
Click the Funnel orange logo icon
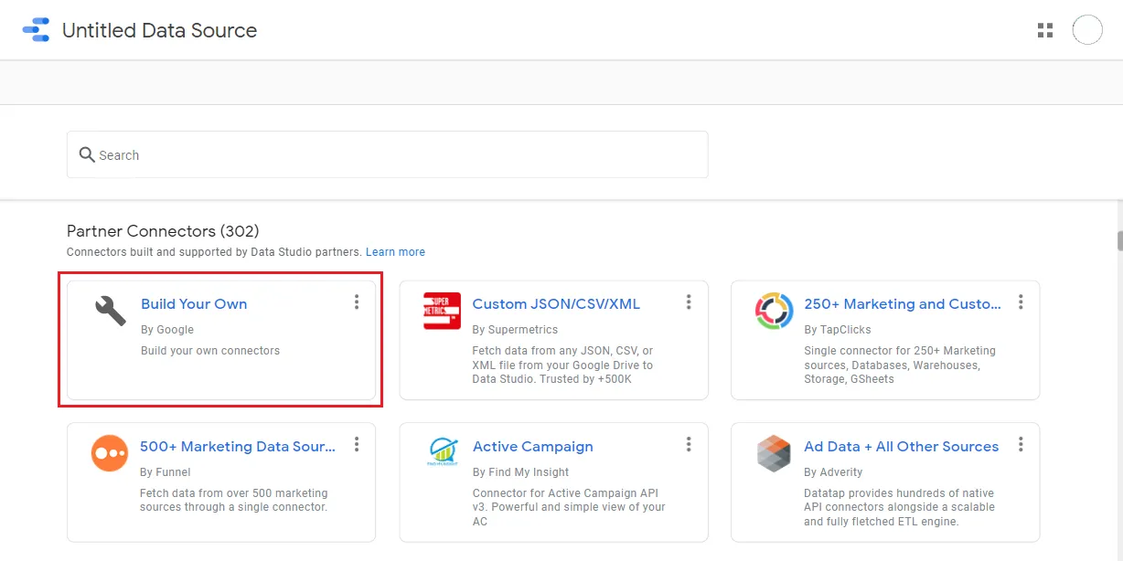tap(110, 453)
